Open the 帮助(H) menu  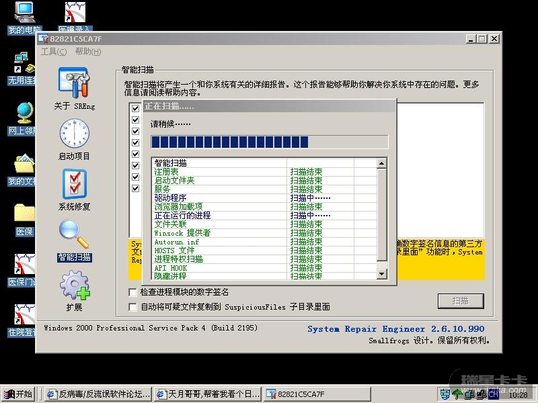point(88,52)
